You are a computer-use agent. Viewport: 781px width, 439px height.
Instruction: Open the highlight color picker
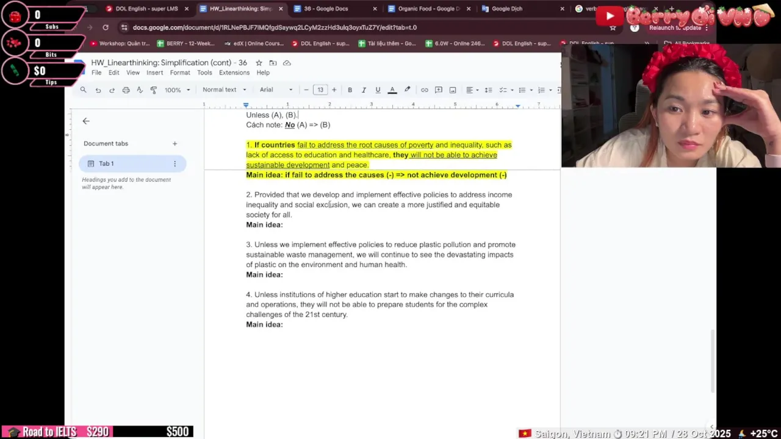[408, 90]
